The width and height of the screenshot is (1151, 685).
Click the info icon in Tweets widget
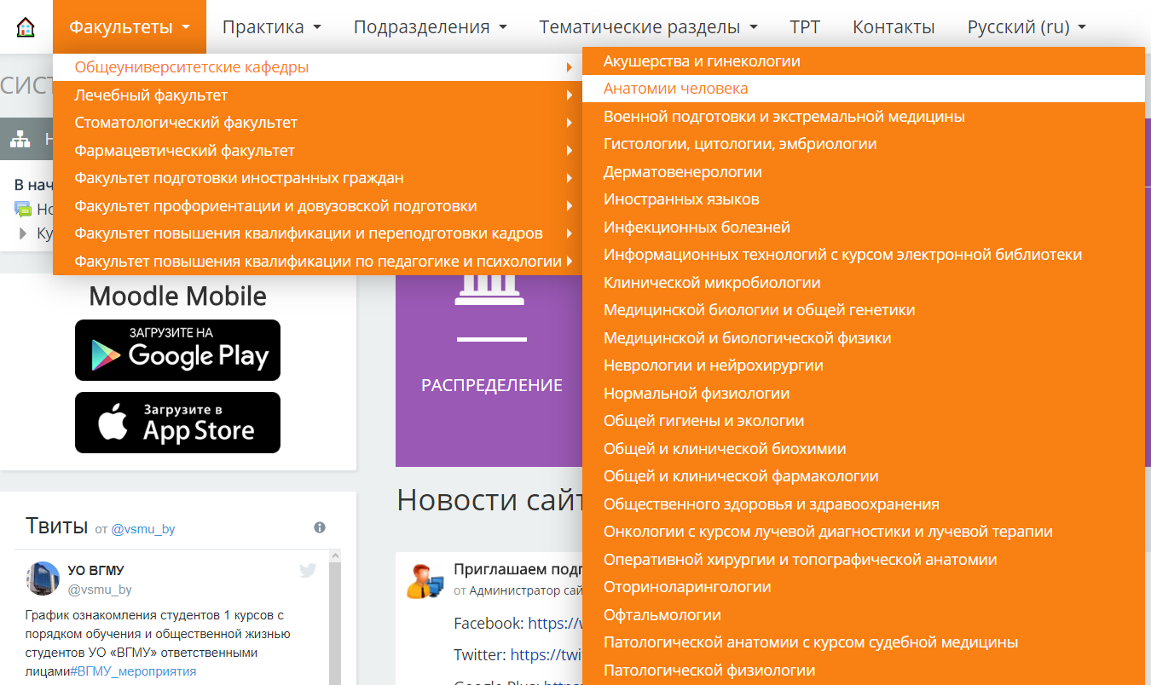[320, 527]
